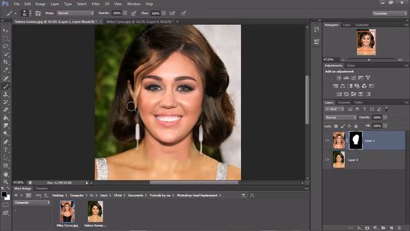Open brush Flow slider dropdown
The image size is (410, 231).
(164, 13)
